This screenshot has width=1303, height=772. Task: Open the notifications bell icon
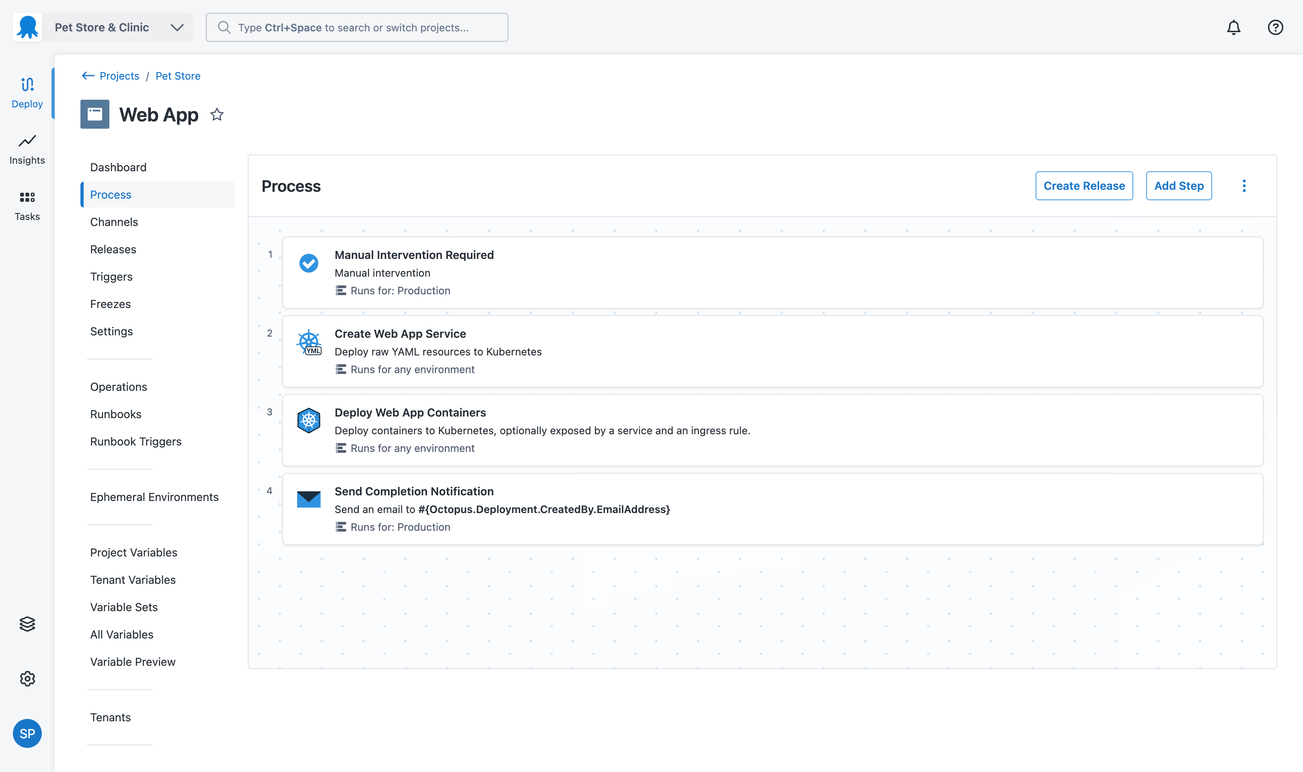click(1233, 28)
